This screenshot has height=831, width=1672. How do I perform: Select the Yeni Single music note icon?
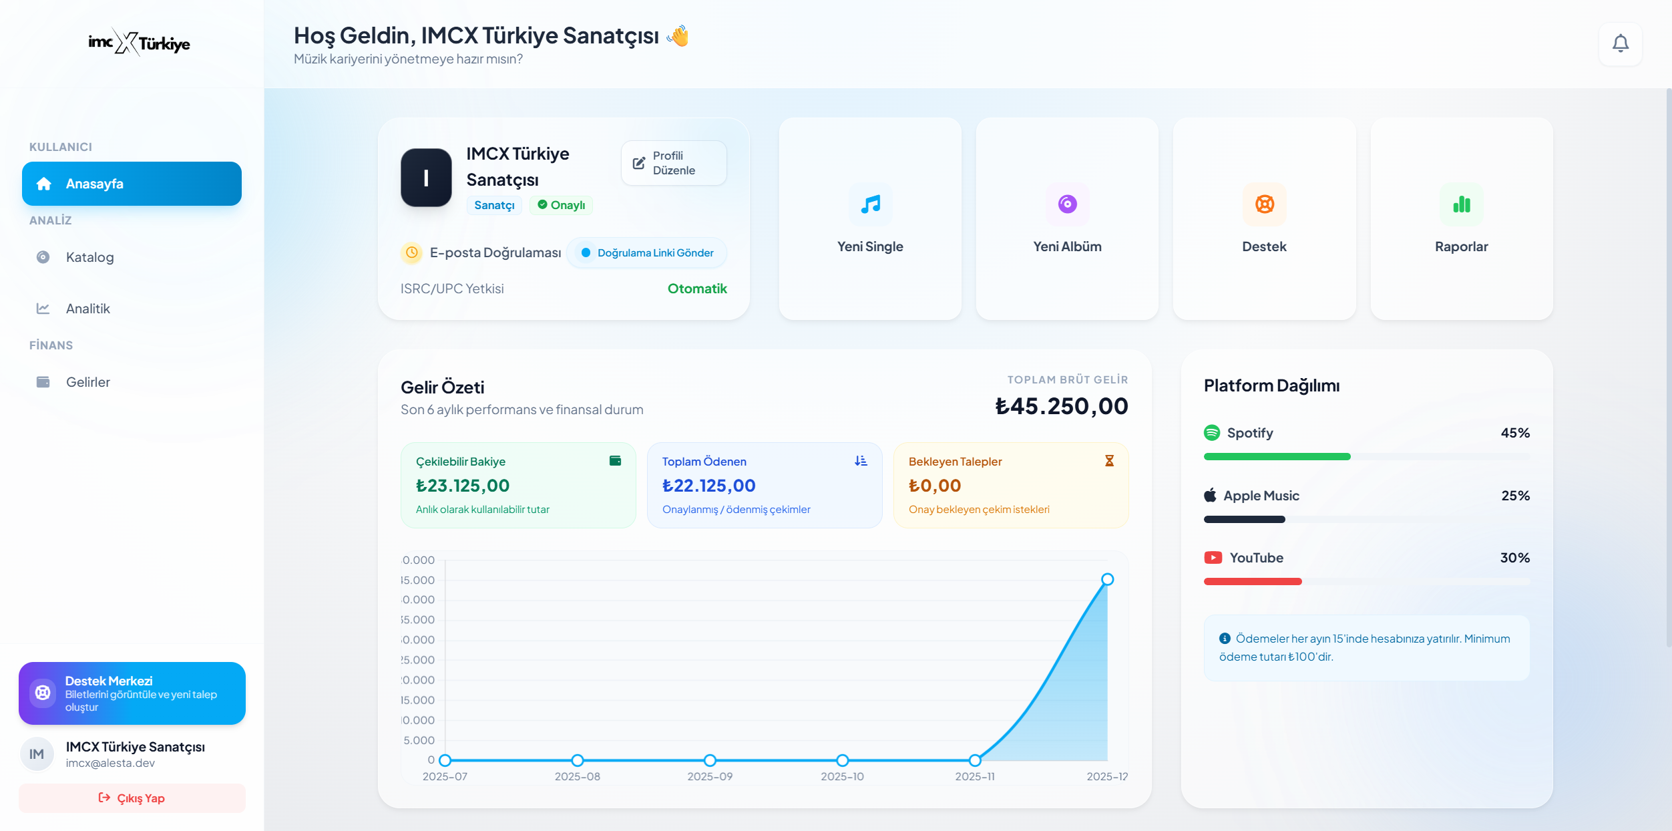pos(870,205)
